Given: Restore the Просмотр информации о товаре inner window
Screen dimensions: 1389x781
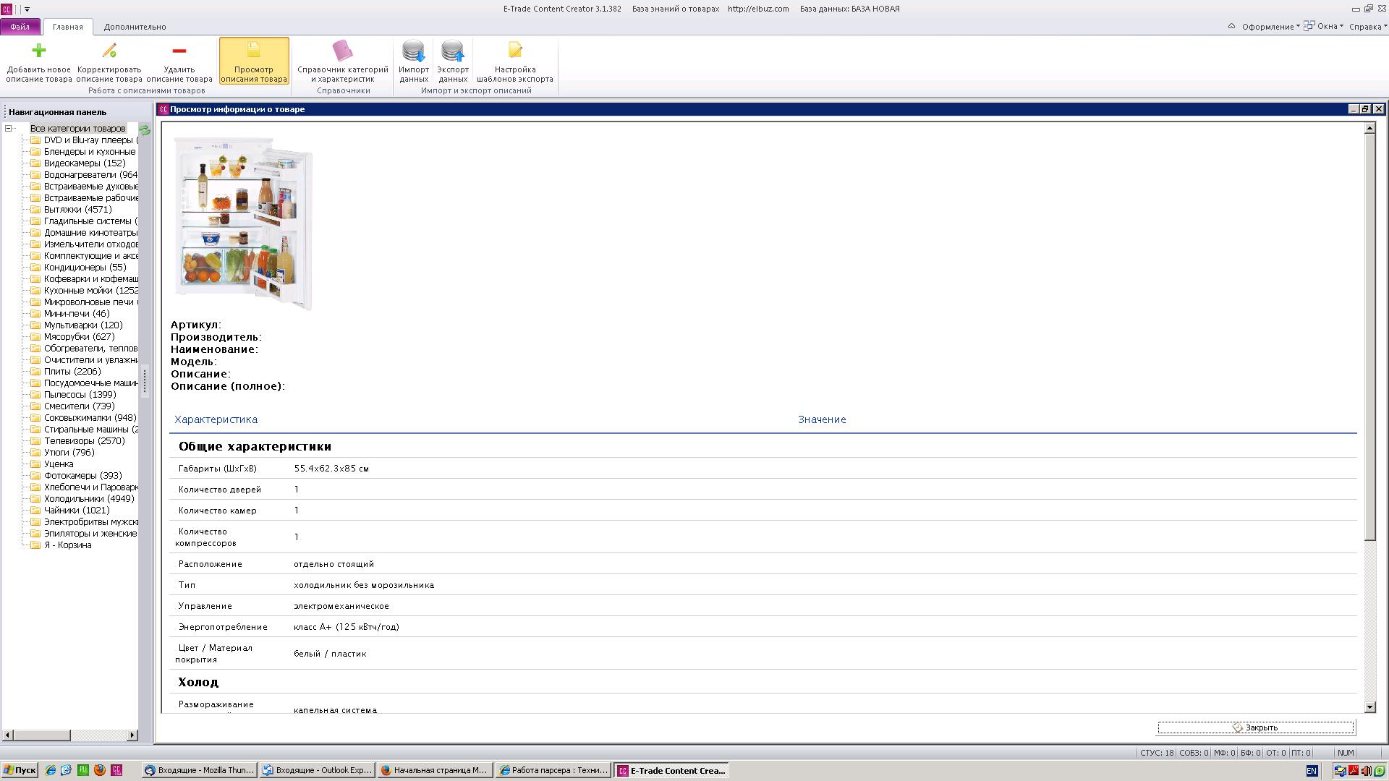Looking at the screenshot, I should [1365, 109].
